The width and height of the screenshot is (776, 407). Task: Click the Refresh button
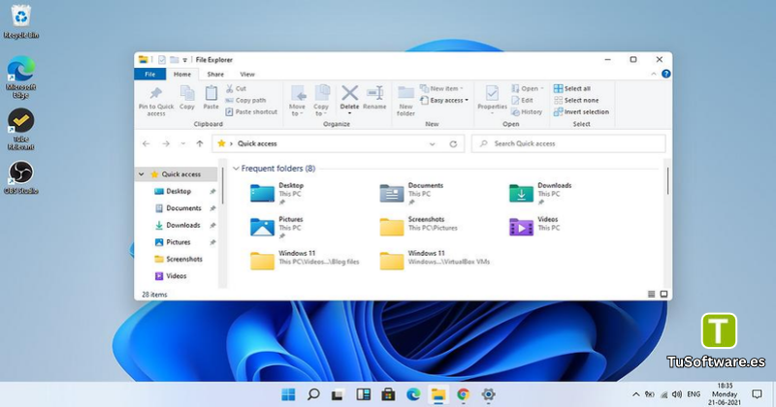click(453, 144)
